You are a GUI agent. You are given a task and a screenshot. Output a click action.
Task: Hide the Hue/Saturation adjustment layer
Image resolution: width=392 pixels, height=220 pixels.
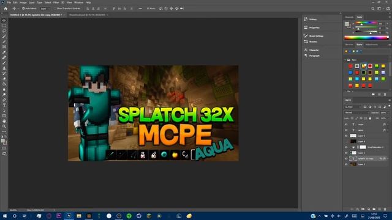tap(346, 147)
